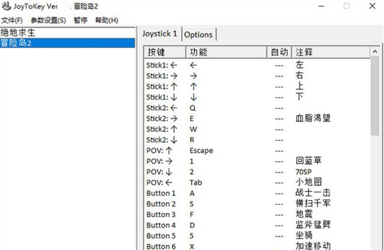Select the Button 2 row

[x=257, y=204]
